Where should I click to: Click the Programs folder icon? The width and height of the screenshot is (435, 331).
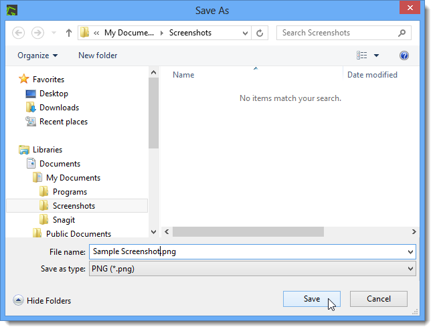click(x=43, y=191)
